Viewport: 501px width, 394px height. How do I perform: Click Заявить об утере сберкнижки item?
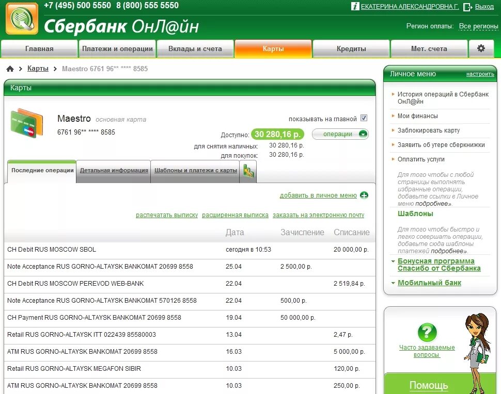441,145
